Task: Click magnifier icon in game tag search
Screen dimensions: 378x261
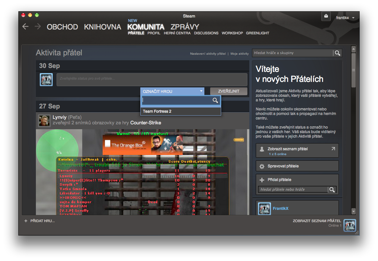Action: (x=215, y=101)
